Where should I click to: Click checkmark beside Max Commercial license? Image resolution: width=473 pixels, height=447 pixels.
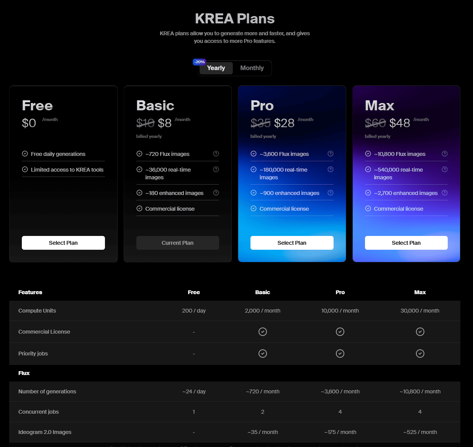click(x=368, y=208)
